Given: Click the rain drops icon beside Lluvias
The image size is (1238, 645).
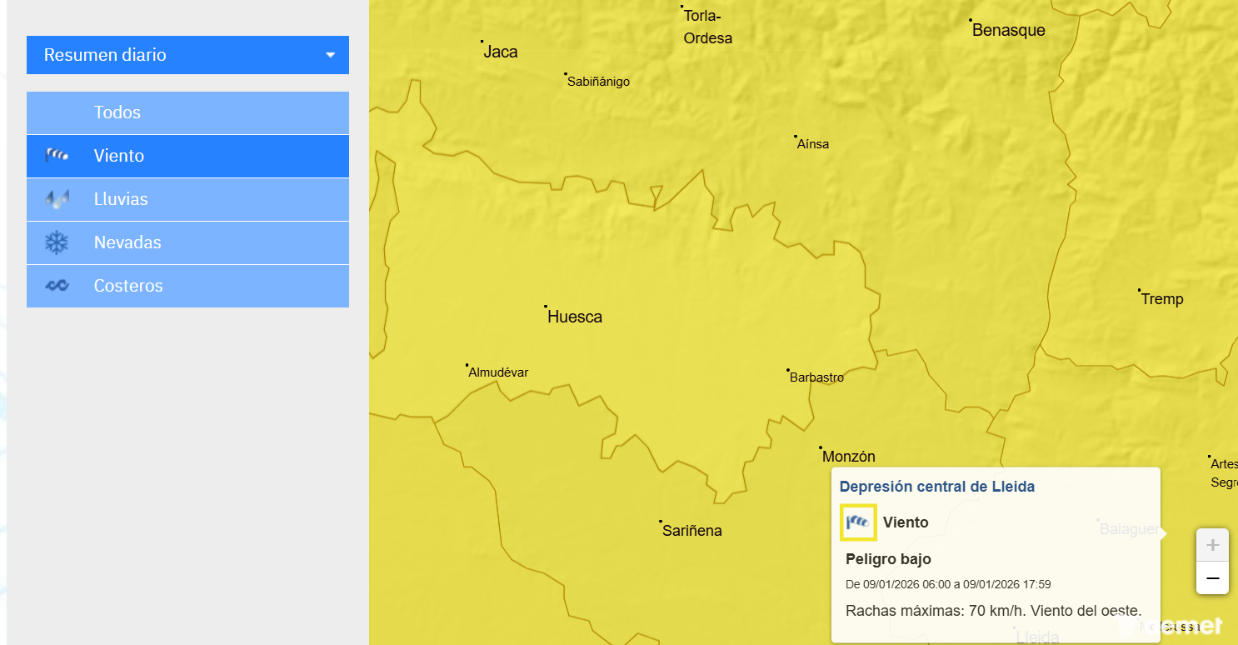Looking at the screenshot, I should point(57,199).
